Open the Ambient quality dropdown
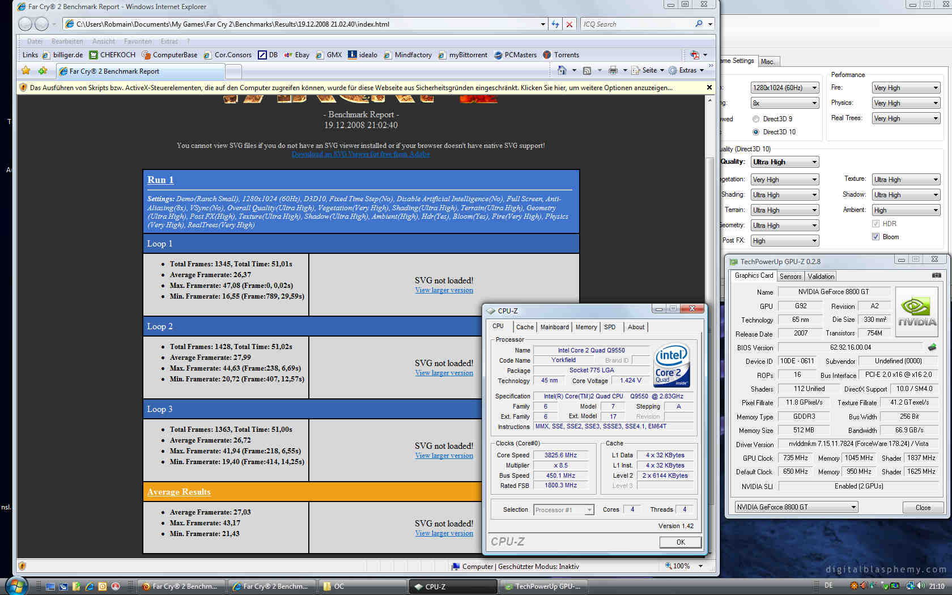 [x=906, y=210]
